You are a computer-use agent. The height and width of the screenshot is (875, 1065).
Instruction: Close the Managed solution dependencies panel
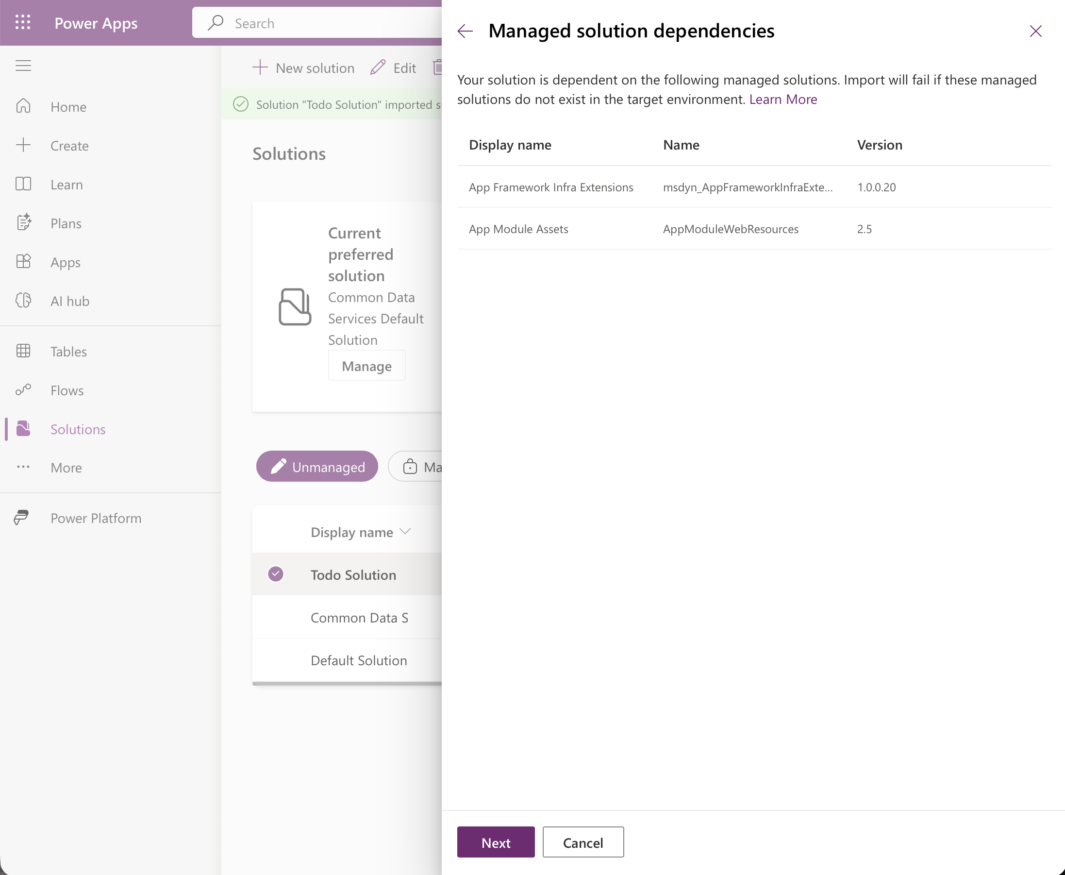click(1036, 31)
